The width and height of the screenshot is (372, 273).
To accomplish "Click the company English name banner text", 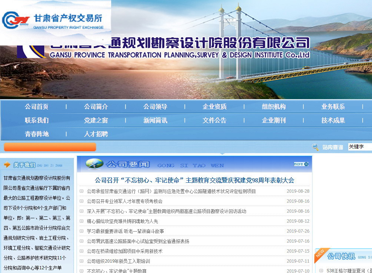I will pyautogui.click(x=180, y=55).
